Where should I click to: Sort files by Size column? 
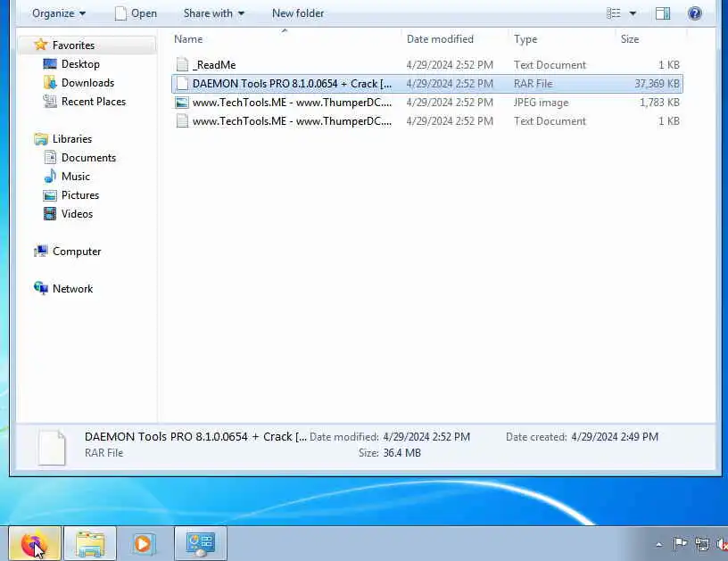(x=630, y=39)
